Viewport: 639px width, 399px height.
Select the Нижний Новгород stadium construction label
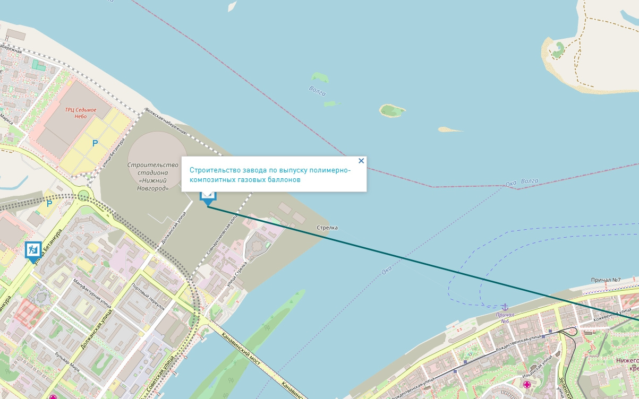click(152, 177)
